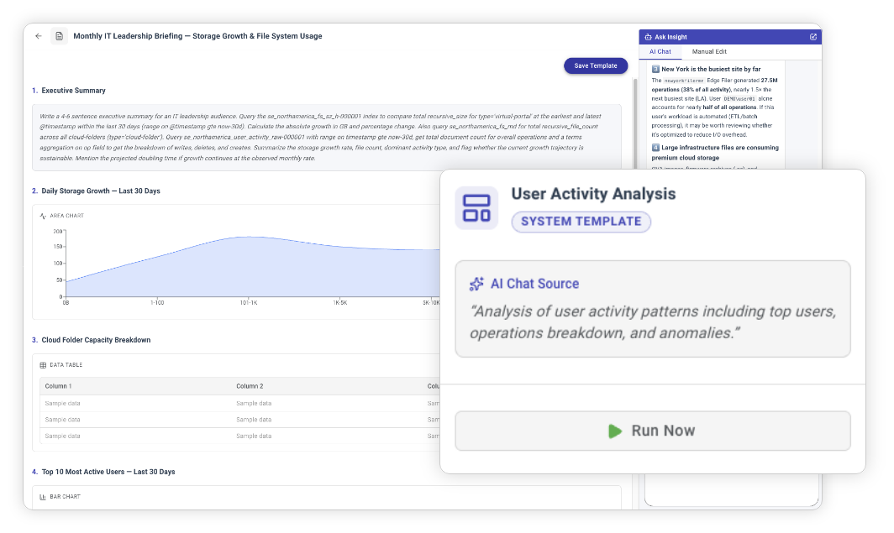Click the AI Chat Source sparkle icon
Image resolution: width=894 pixels, height=533 pixels.
click(x=476, y=284)
